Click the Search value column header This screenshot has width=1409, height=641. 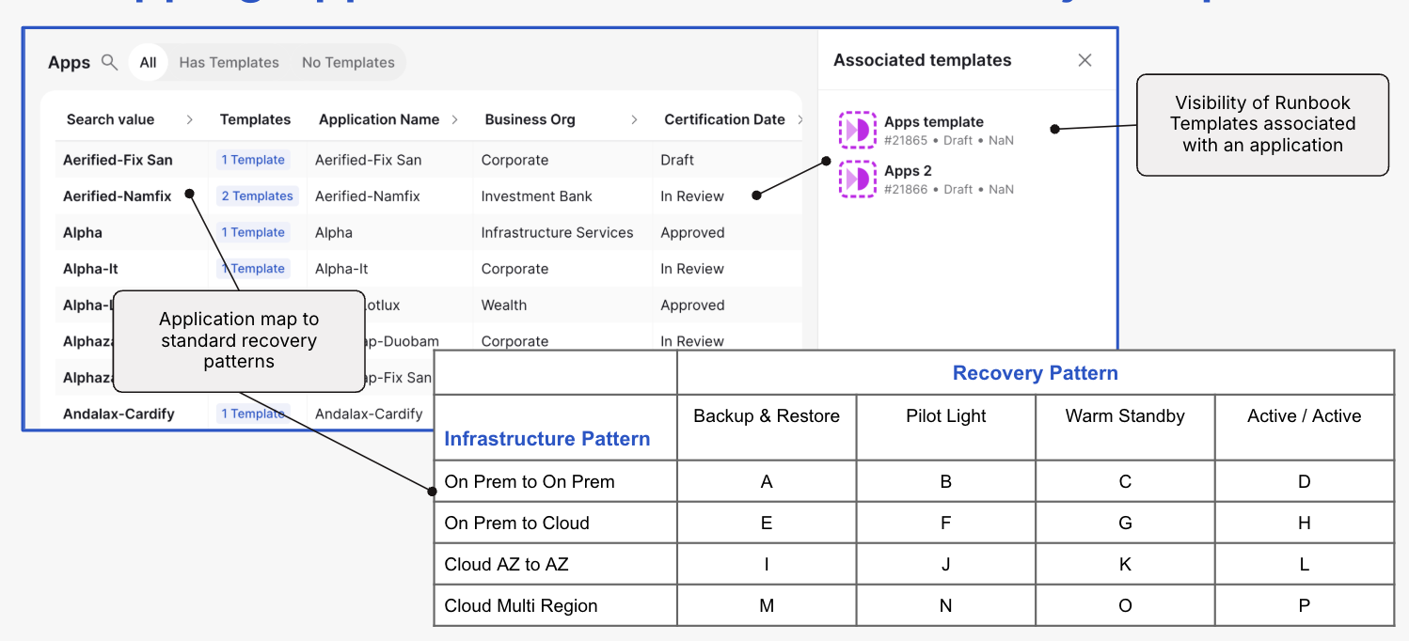(110, 119)
